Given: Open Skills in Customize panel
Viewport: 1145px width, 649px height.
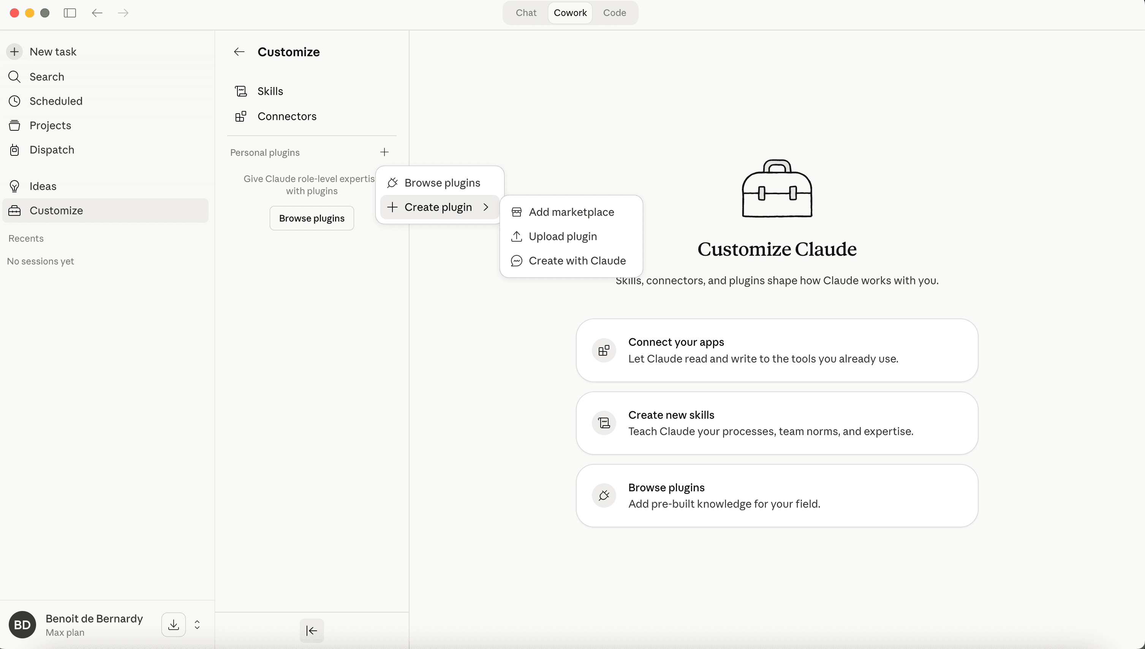Looking at the screenshot, I should pyautogui.click(x=312, y=91).
